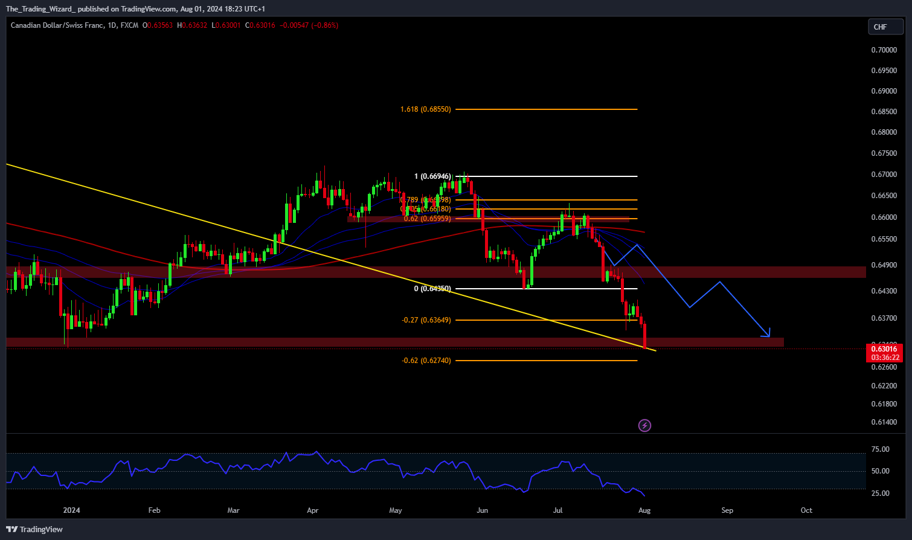Select the 0 (0.64350) Fibonacci label

(432, 289)
